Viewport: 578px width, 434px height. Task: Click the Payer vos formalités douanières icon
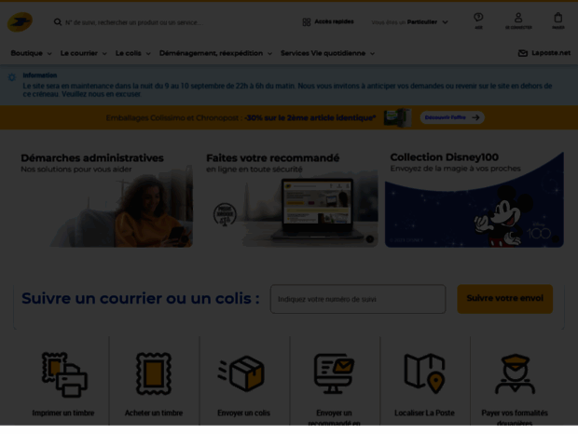pyautogui.click(x=515, y=373)
